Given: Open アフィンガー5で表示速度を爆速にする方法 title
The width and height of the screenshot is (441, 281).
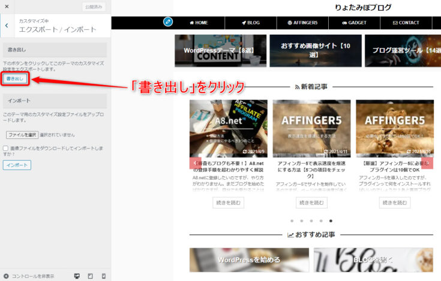Looking at the screenshot, I should 311,170.
